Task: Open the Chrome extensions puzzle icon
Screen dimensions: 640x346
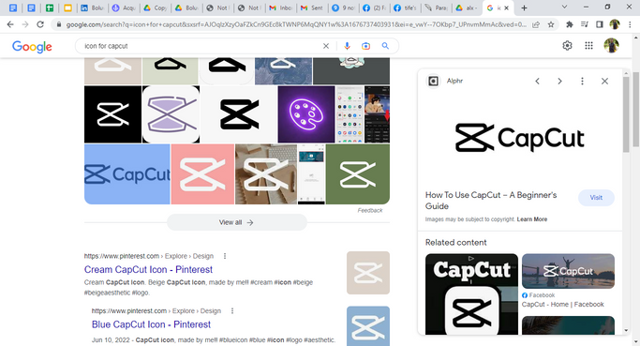Action: [x=570, y=24]
